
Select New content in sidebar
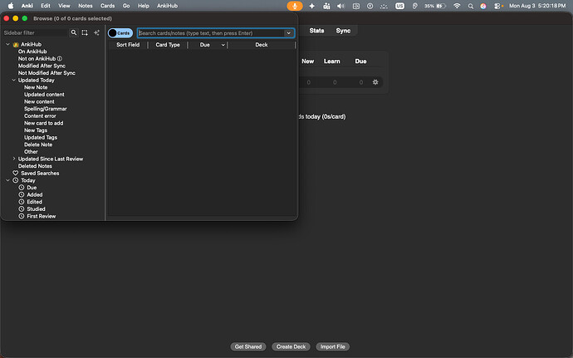pyautogui.click(x=39, y=101)
